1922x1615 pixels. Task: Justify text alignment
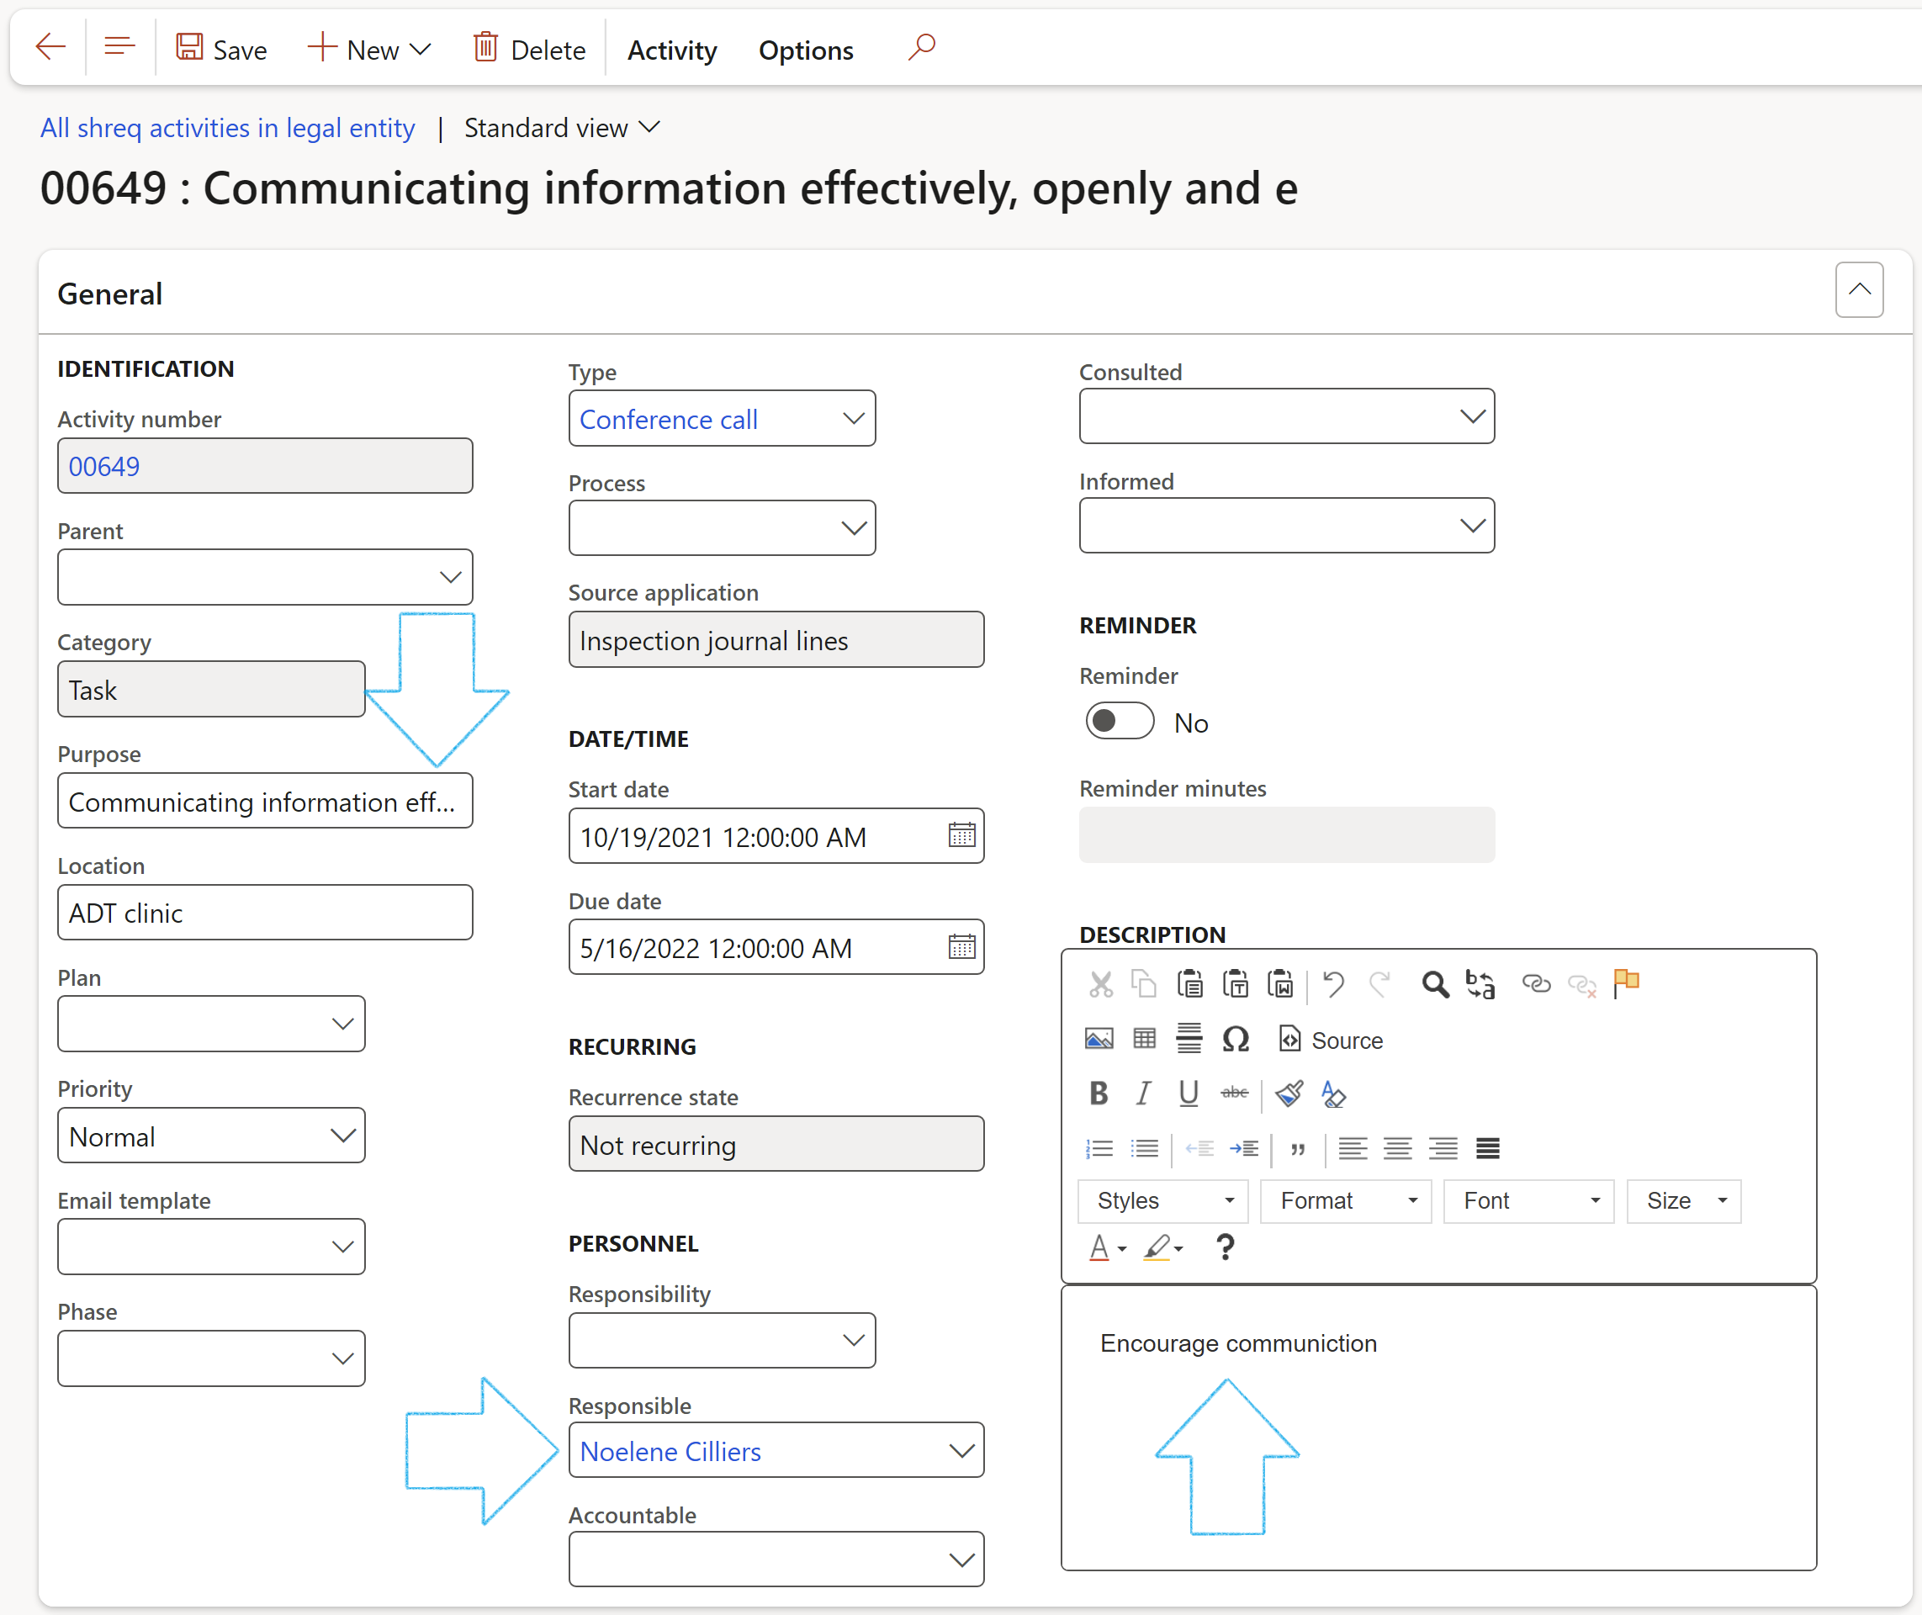pyautogui.click(x=1488, y=1148)
